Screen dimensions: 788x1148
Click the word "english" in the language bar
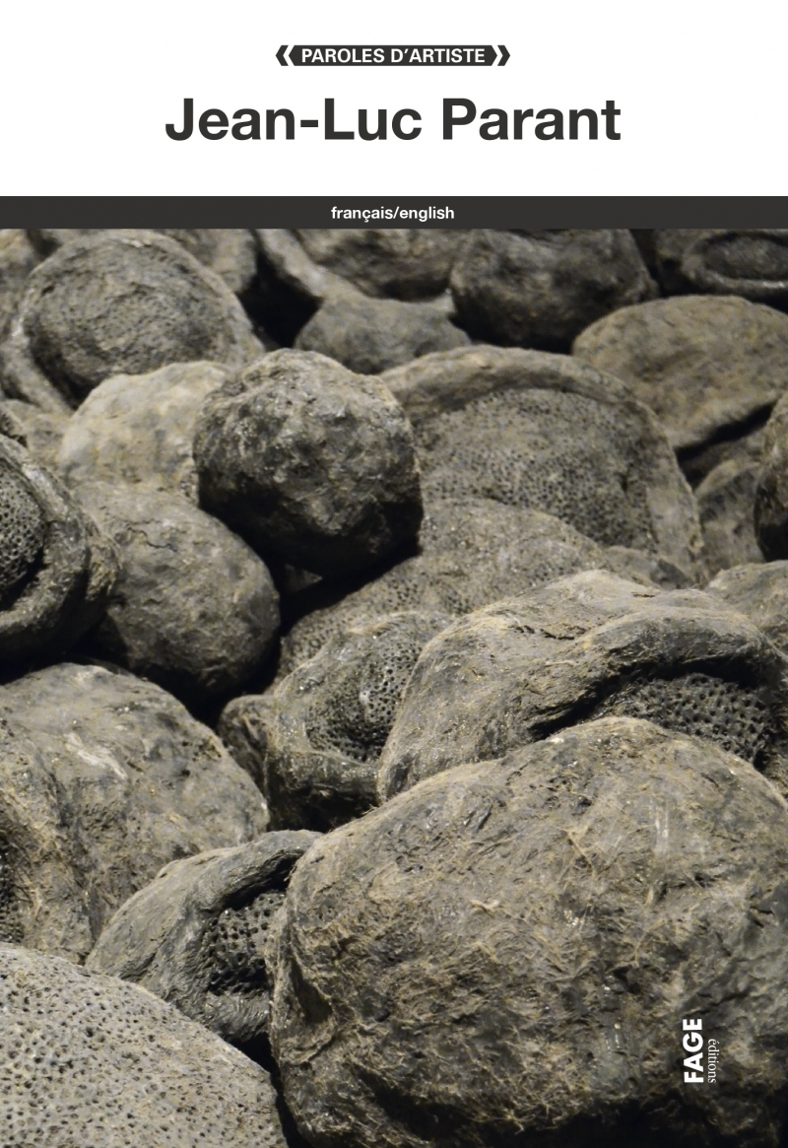[426, 213]
